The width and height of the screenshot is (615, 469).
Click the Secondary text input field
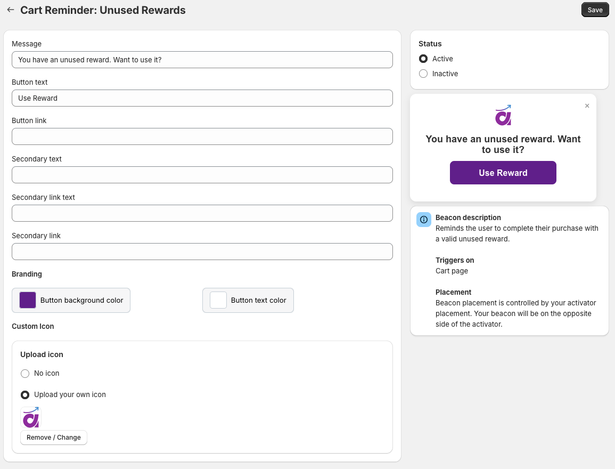pos(202,175)
